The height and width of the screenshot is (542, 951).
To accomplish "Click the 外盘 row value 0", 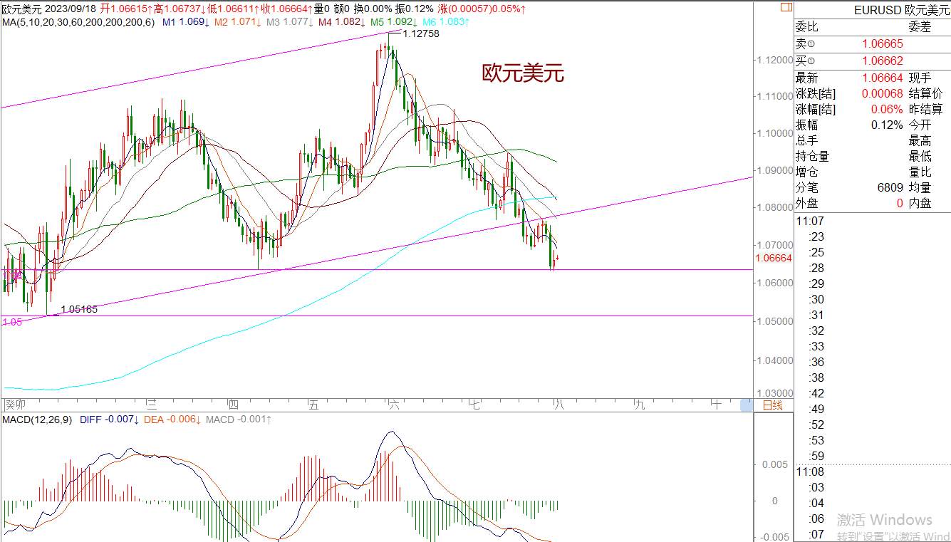I will 900,203.
